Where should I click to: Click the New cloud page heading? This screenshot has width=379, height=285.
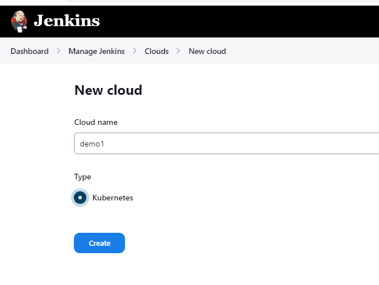coord(109,90)
